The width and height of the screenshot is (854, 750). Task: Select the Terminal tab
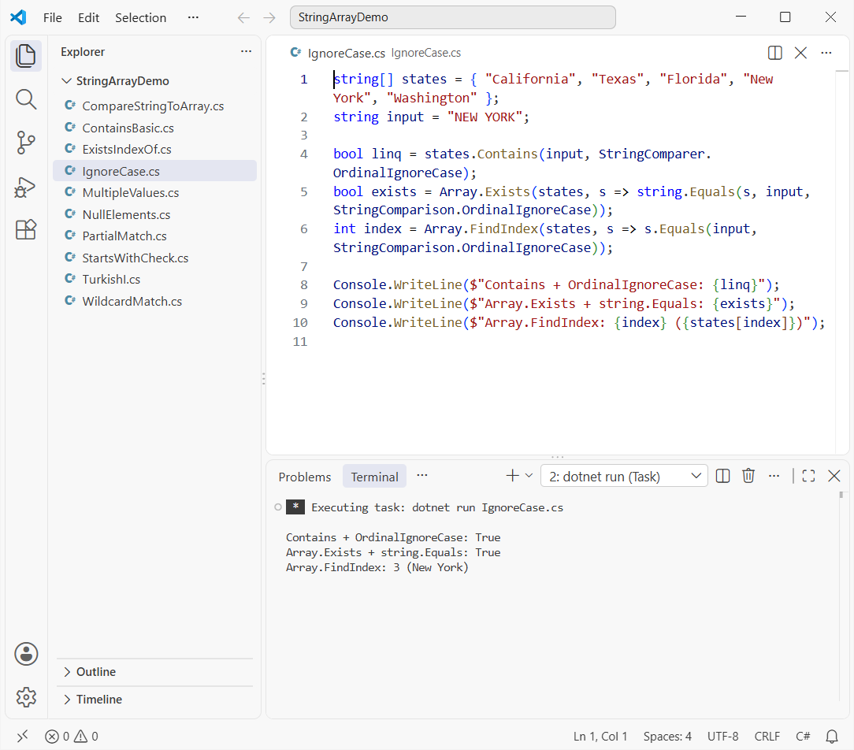click(x=374, y=477)
